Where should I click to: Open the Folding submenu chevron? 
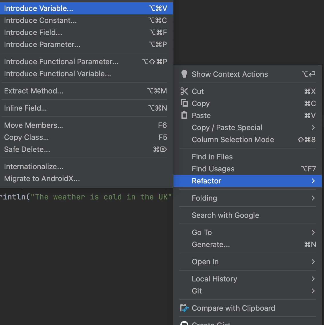click(313, 198)
